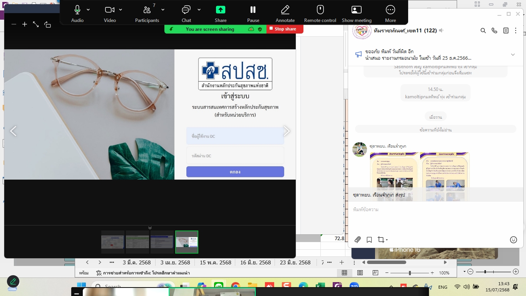The height and width of the screenshot is (296, 526).
Task: Open Audio options arrow in Zoom toolbar
Action: coord(89,10)
